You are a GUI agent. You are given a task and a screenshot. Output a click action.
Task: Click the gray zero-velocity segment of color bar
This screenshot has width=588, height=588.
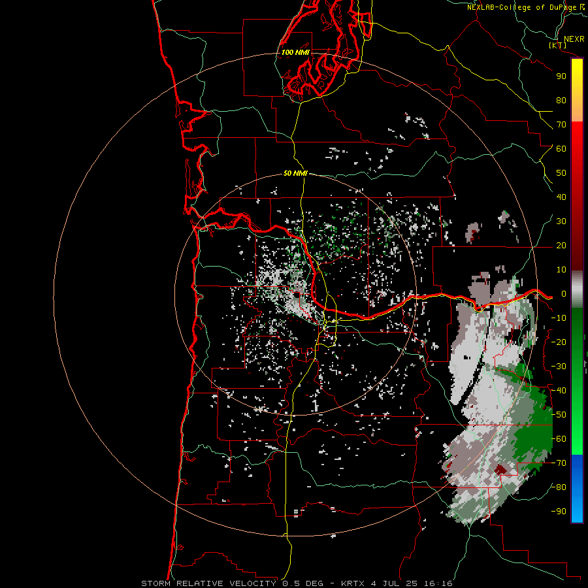click(577, 289)
